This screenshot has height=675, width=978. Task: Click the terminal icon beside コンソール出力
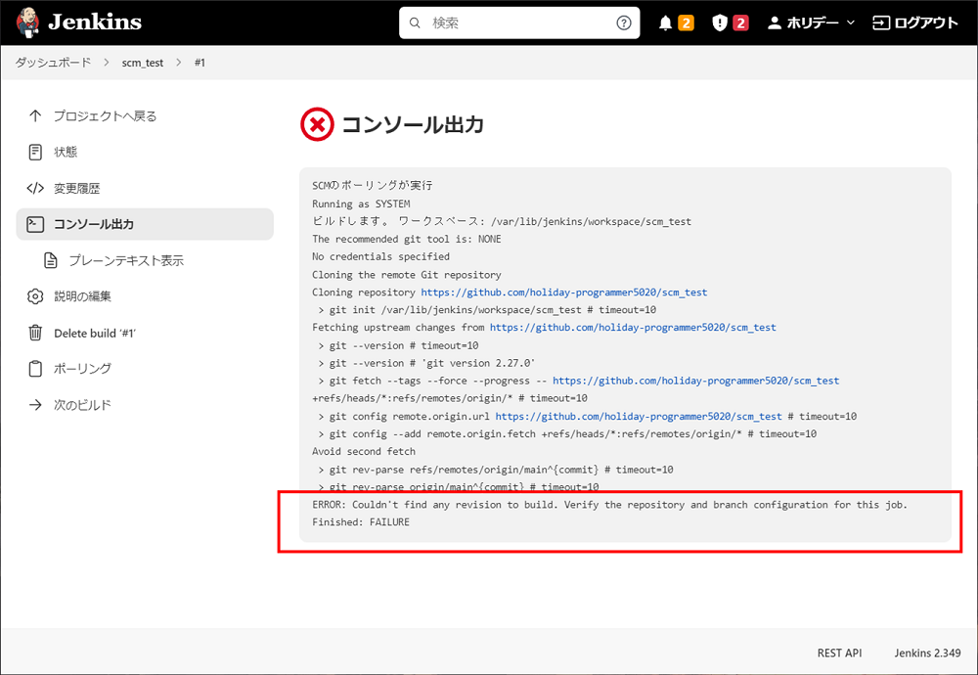coord(35,224)
